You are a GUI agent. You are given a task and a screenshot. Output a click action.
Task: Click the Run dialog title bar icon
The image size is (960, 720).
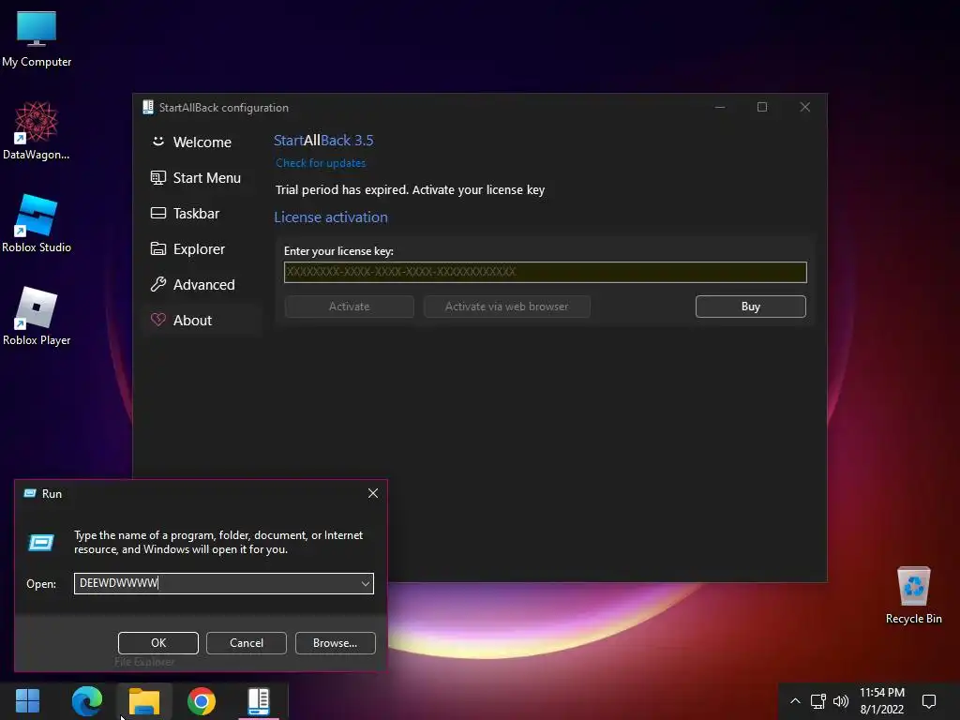(x=29, y=493)
